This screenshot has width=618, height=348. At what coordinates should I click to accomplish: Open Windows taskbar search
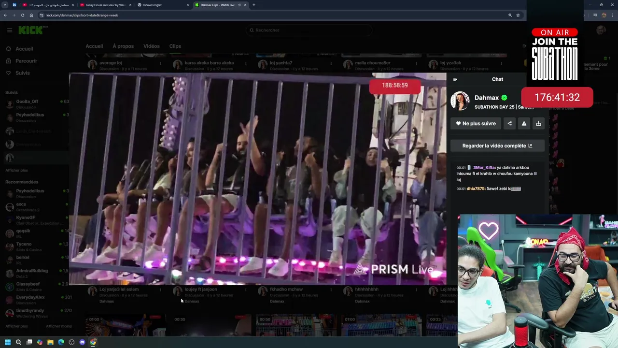point(18,342)
